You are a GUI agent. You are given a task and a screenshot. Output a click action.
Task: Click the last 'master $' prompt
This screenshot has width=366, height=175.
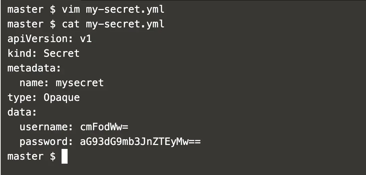click(x=31, y=156)
